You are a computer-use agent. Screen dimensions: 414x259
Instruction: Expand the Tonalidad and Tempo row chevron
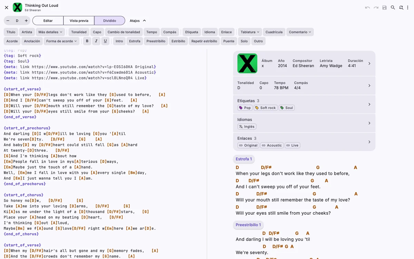point(369,85)
